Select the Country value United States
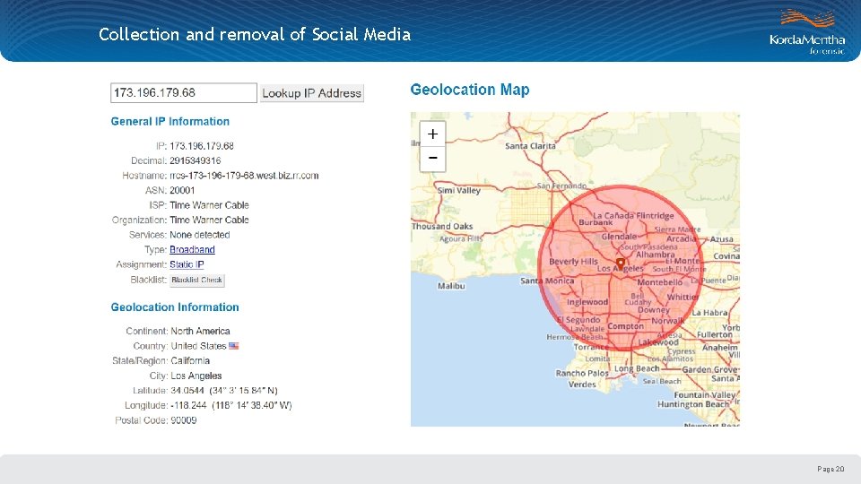Screen dimensions: 861x484 [x=198, y=346]
